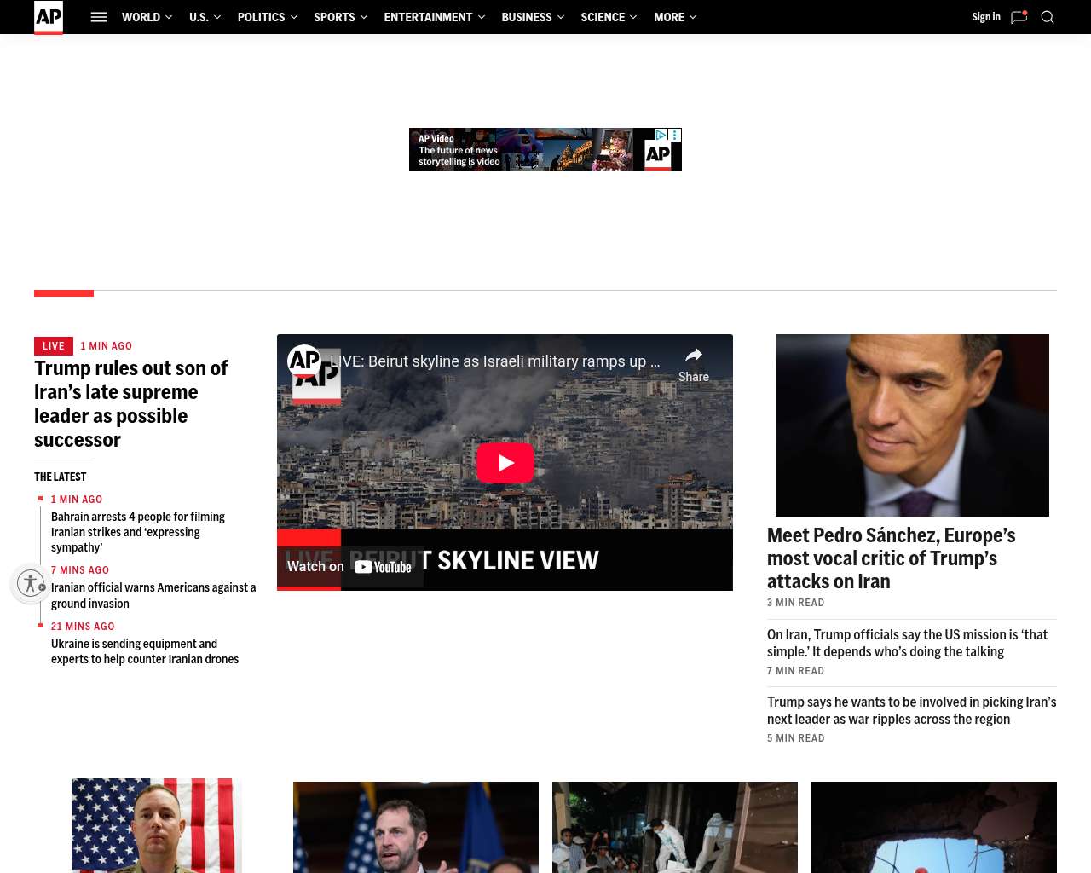Open the search magnifier icon
This screenshot has width=1091, height=873.
pos(1048,17)
